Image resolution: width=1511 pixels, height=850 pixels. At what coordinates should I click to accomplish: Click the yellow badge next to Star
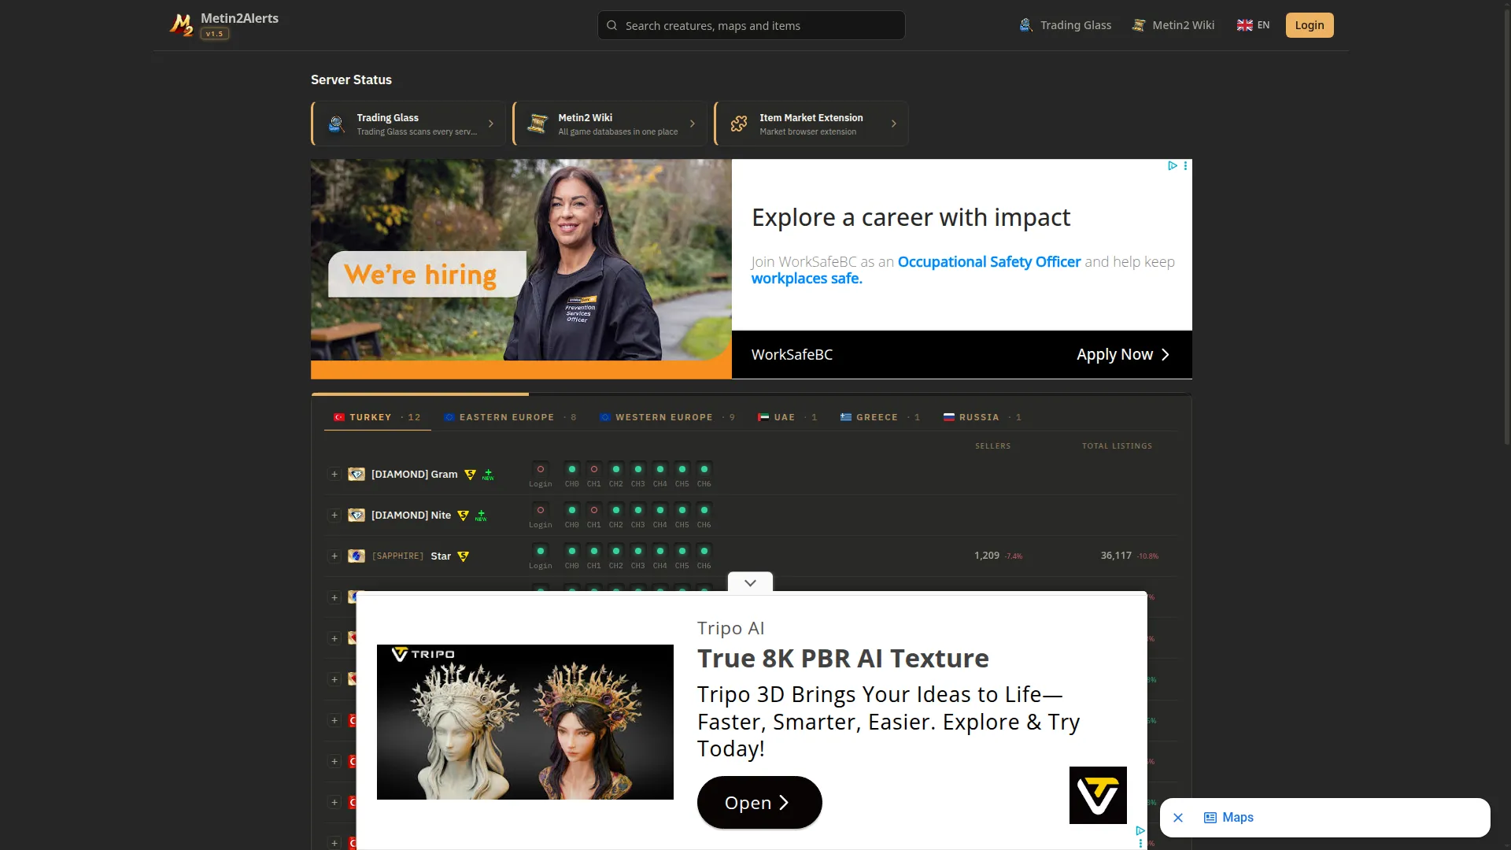(x=463, y=556)
